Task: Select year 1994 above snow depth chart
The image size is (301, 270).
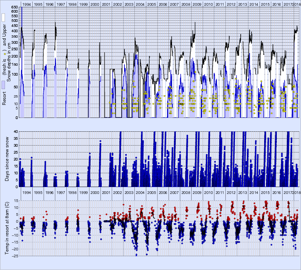Action: coord(26,4)
